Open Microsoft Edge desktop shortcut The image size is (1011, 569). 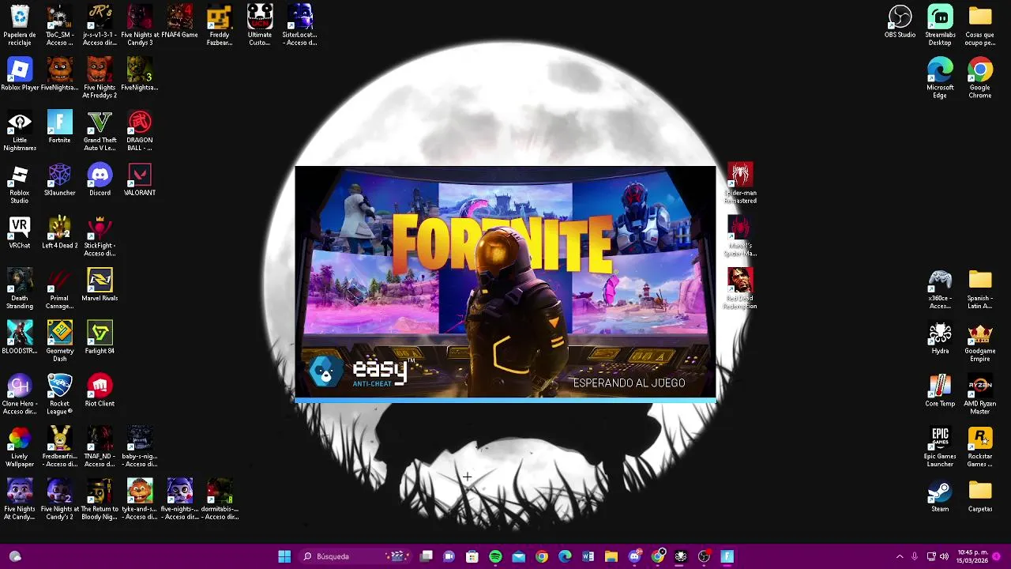[940, 77]
